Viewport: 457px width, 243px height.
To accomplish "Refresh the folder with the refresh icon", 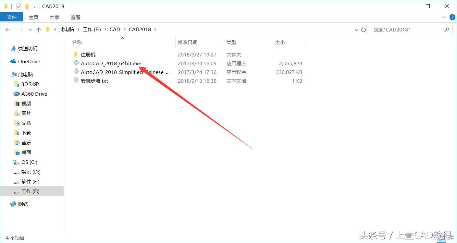I will [x=363, y=29].
